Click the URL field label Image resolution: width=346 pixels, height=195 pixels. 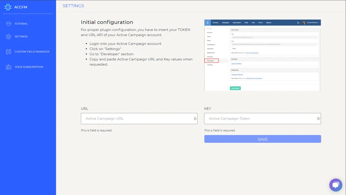click(x=84, y=109)
